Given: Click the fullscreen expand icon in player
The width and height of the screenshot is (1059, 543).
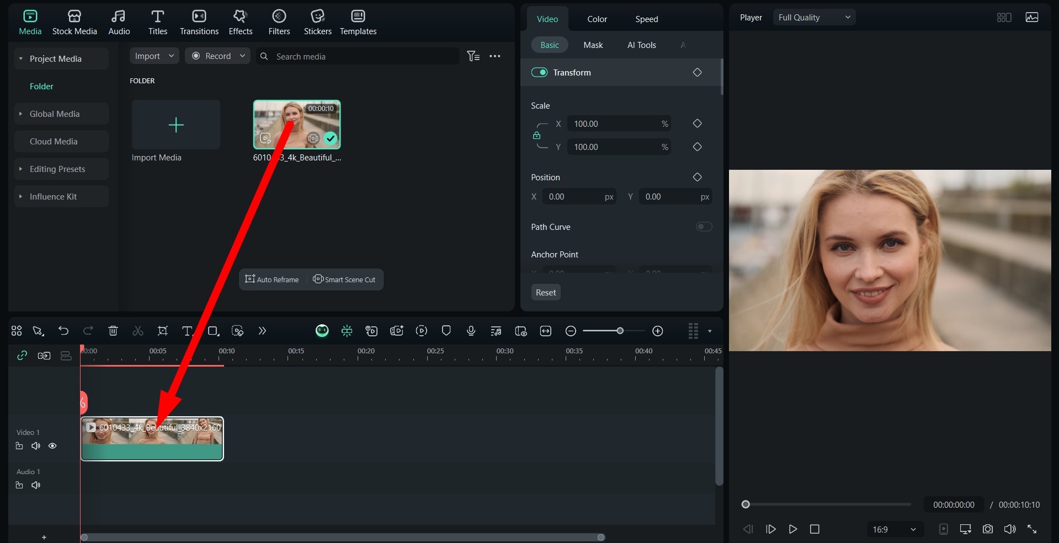Looking at the screenshot, I should 1032,529.
